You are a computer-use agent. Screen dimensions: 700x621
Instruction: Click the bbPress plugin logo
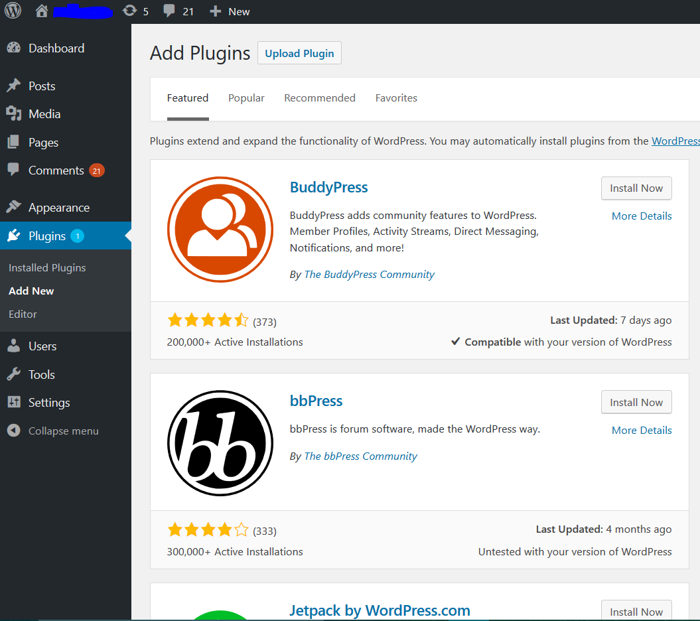click(x=220, y=443)
